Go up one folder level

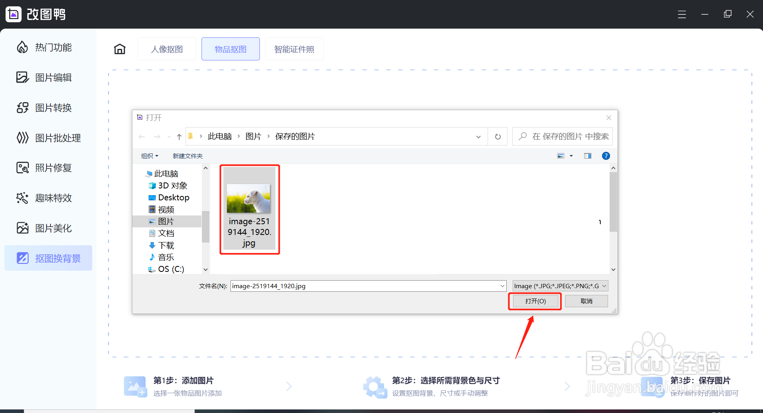click(x=179, y=137)
